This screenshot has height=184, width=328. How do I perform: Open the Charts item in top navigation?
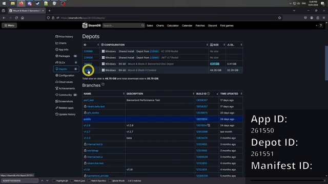[160, 26]
